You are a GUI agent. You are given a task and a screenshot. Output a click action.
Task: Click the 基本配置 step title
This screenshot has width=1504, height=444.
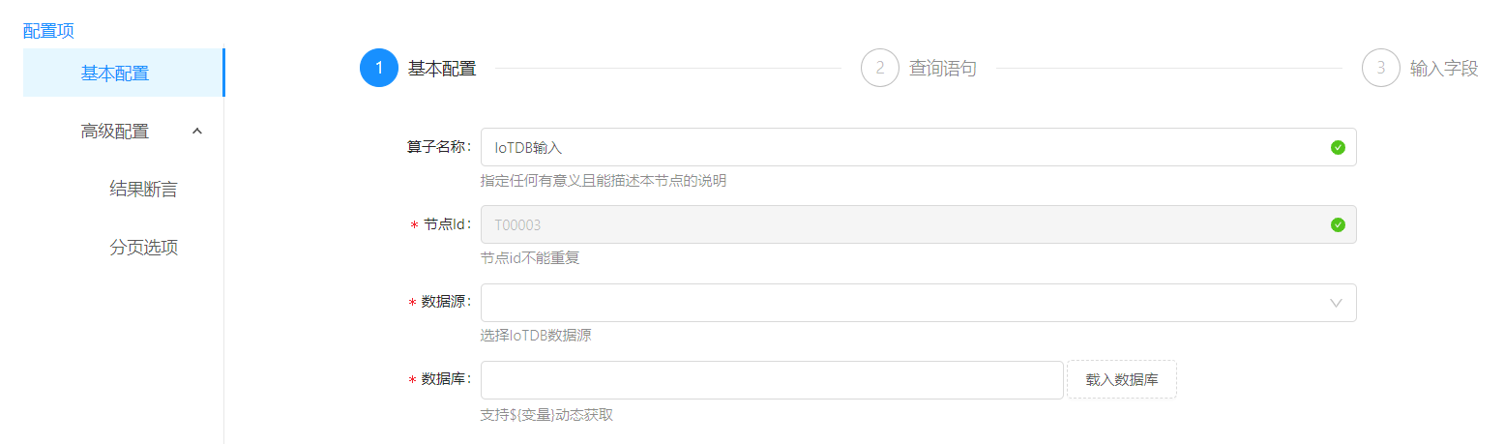442,69
